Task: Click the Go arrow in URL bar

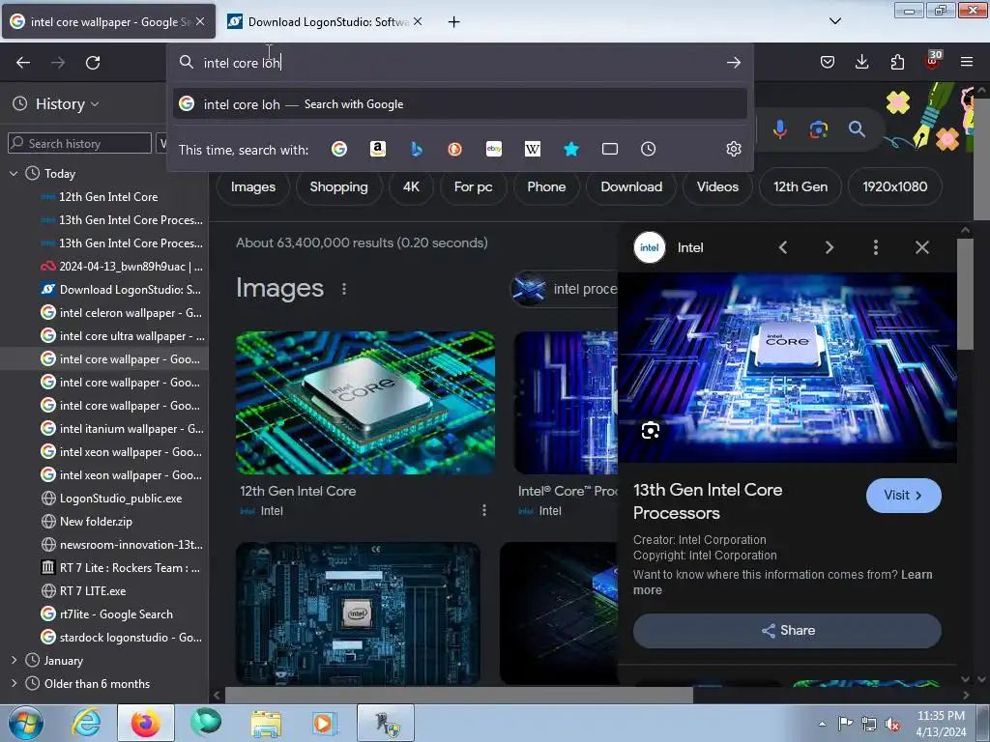Action: [x=733, y=63]
